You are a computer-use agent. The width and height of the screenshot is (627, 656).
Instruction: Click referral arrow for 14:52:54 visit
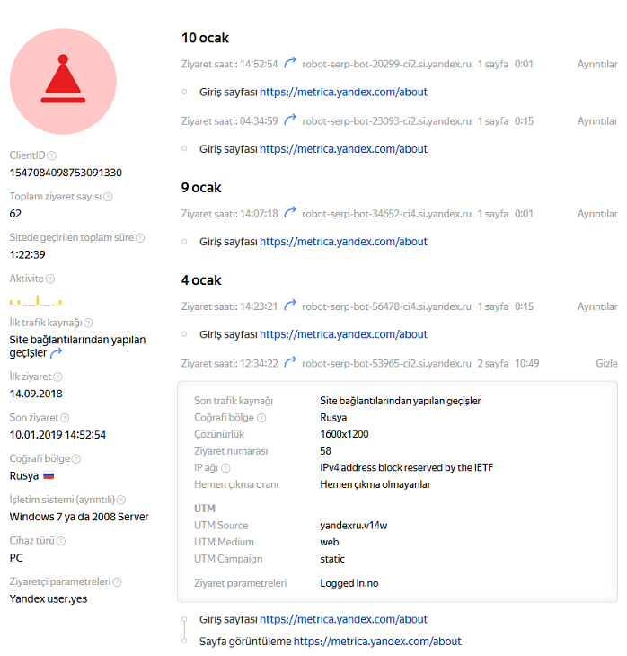tap(290, 63)
